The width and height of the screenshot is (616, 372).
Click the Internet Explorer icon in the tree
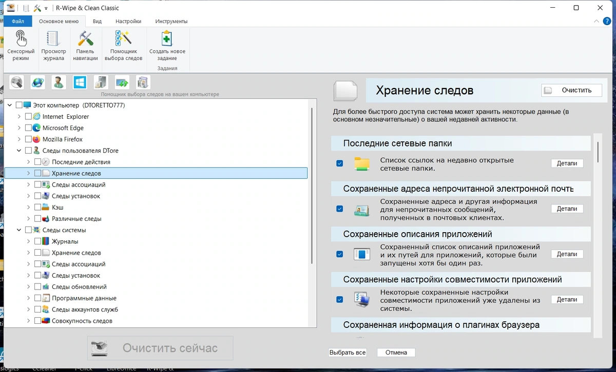[x=36, y=116]
